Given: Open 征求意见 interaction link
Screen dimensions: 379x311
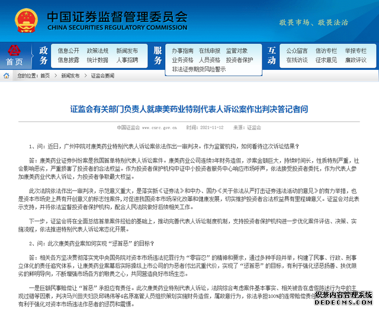Looking at the screenshot, I should coord(326,60).
